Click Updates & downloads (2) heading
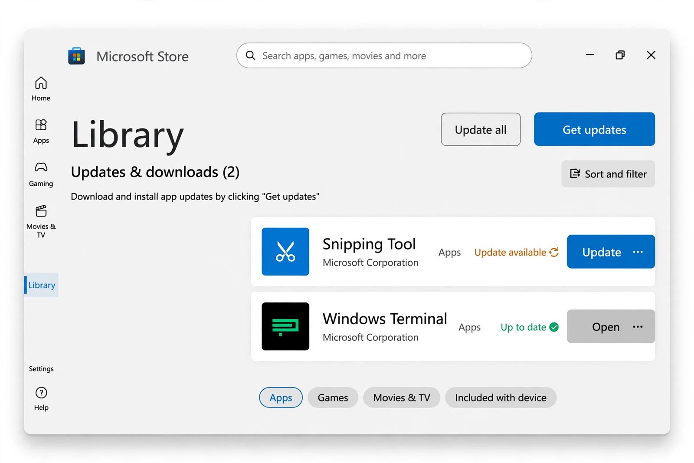This screenshot has height=463, width=694. pos(155,172)
